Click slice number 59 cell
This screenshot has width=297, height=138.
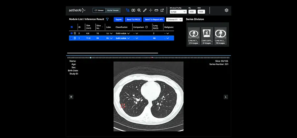point(98,38)
